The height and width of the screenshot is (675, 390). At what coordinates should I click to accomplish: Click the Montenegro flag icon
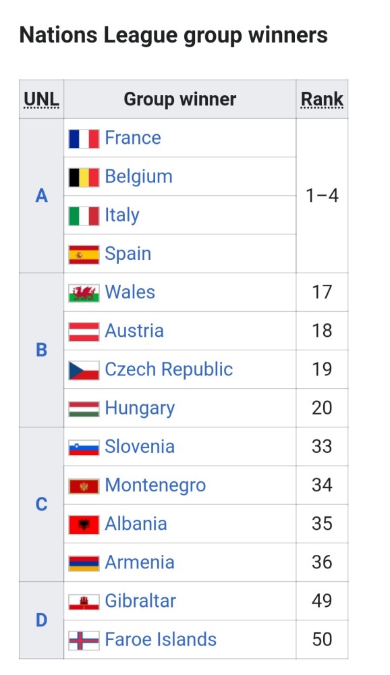click(x=84, y=487)
